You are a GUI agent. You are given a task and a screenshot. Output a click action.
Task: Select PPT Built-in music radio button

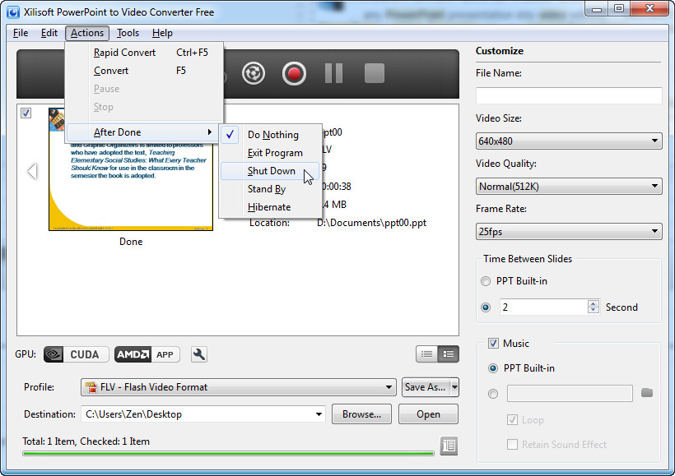click(x=493, y=368)
